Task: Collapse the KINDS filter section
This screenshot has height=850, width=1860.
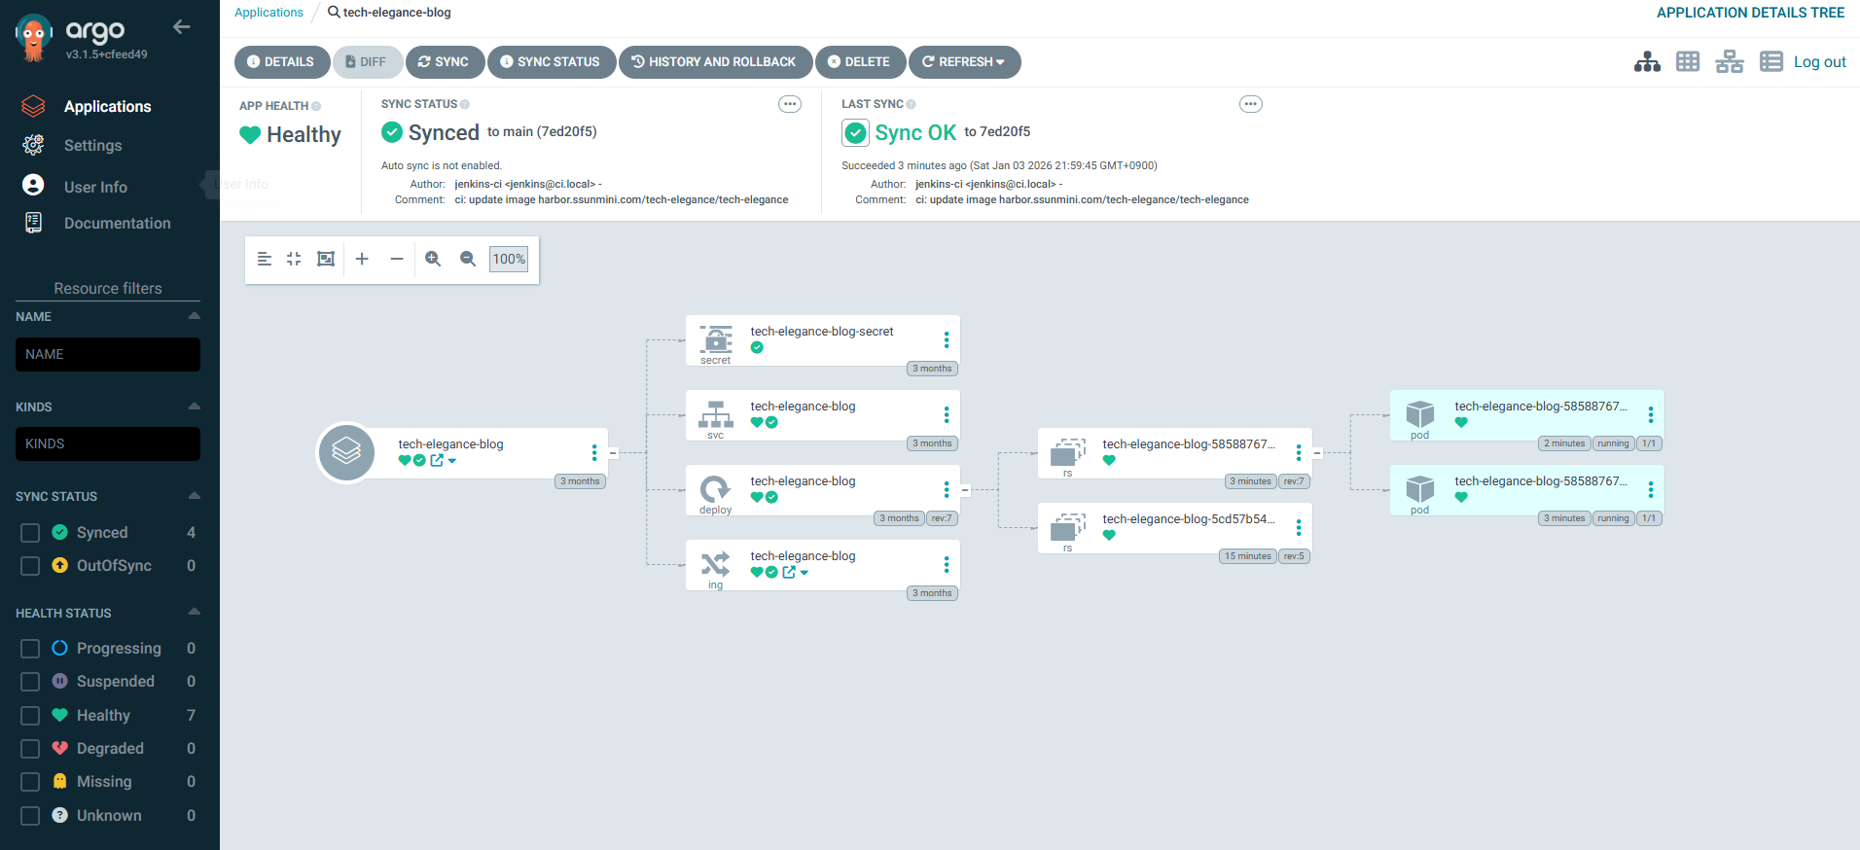Action: tap(194, 407)
